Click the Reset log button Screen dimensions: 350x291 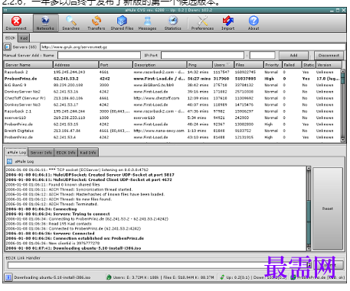[328, 209]
